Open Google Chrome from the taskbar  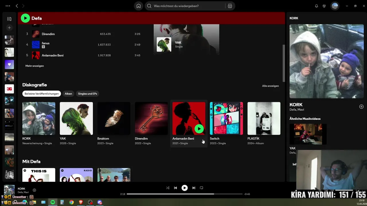[x=71, y=202]
